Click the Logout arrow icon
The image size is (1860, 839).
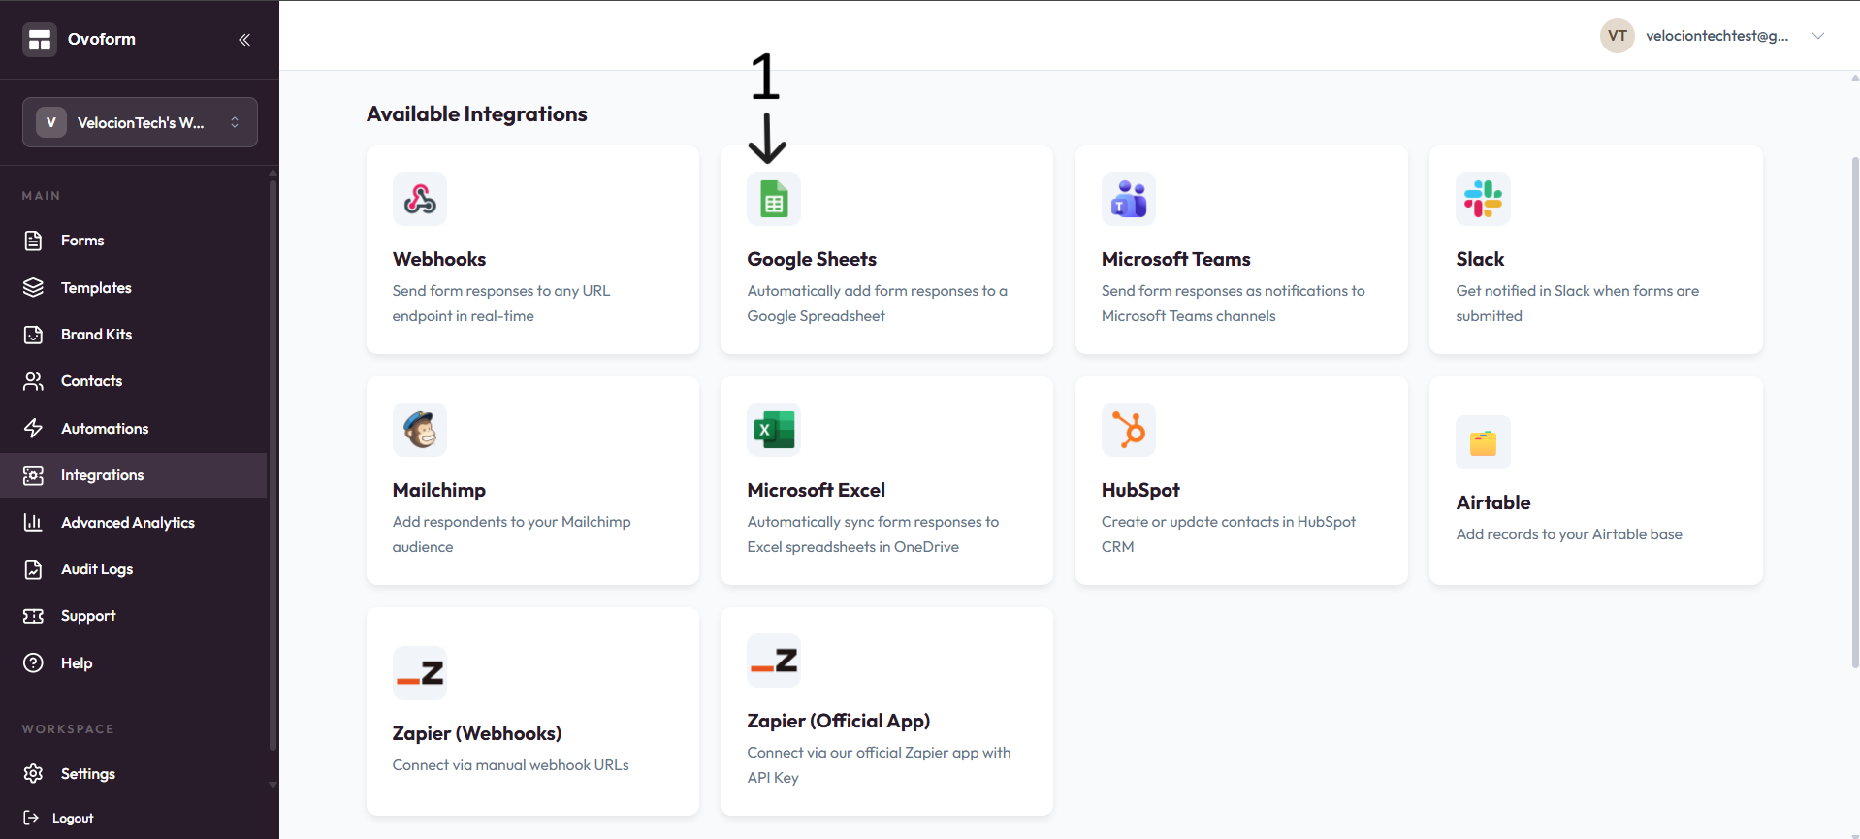(31, 818)
